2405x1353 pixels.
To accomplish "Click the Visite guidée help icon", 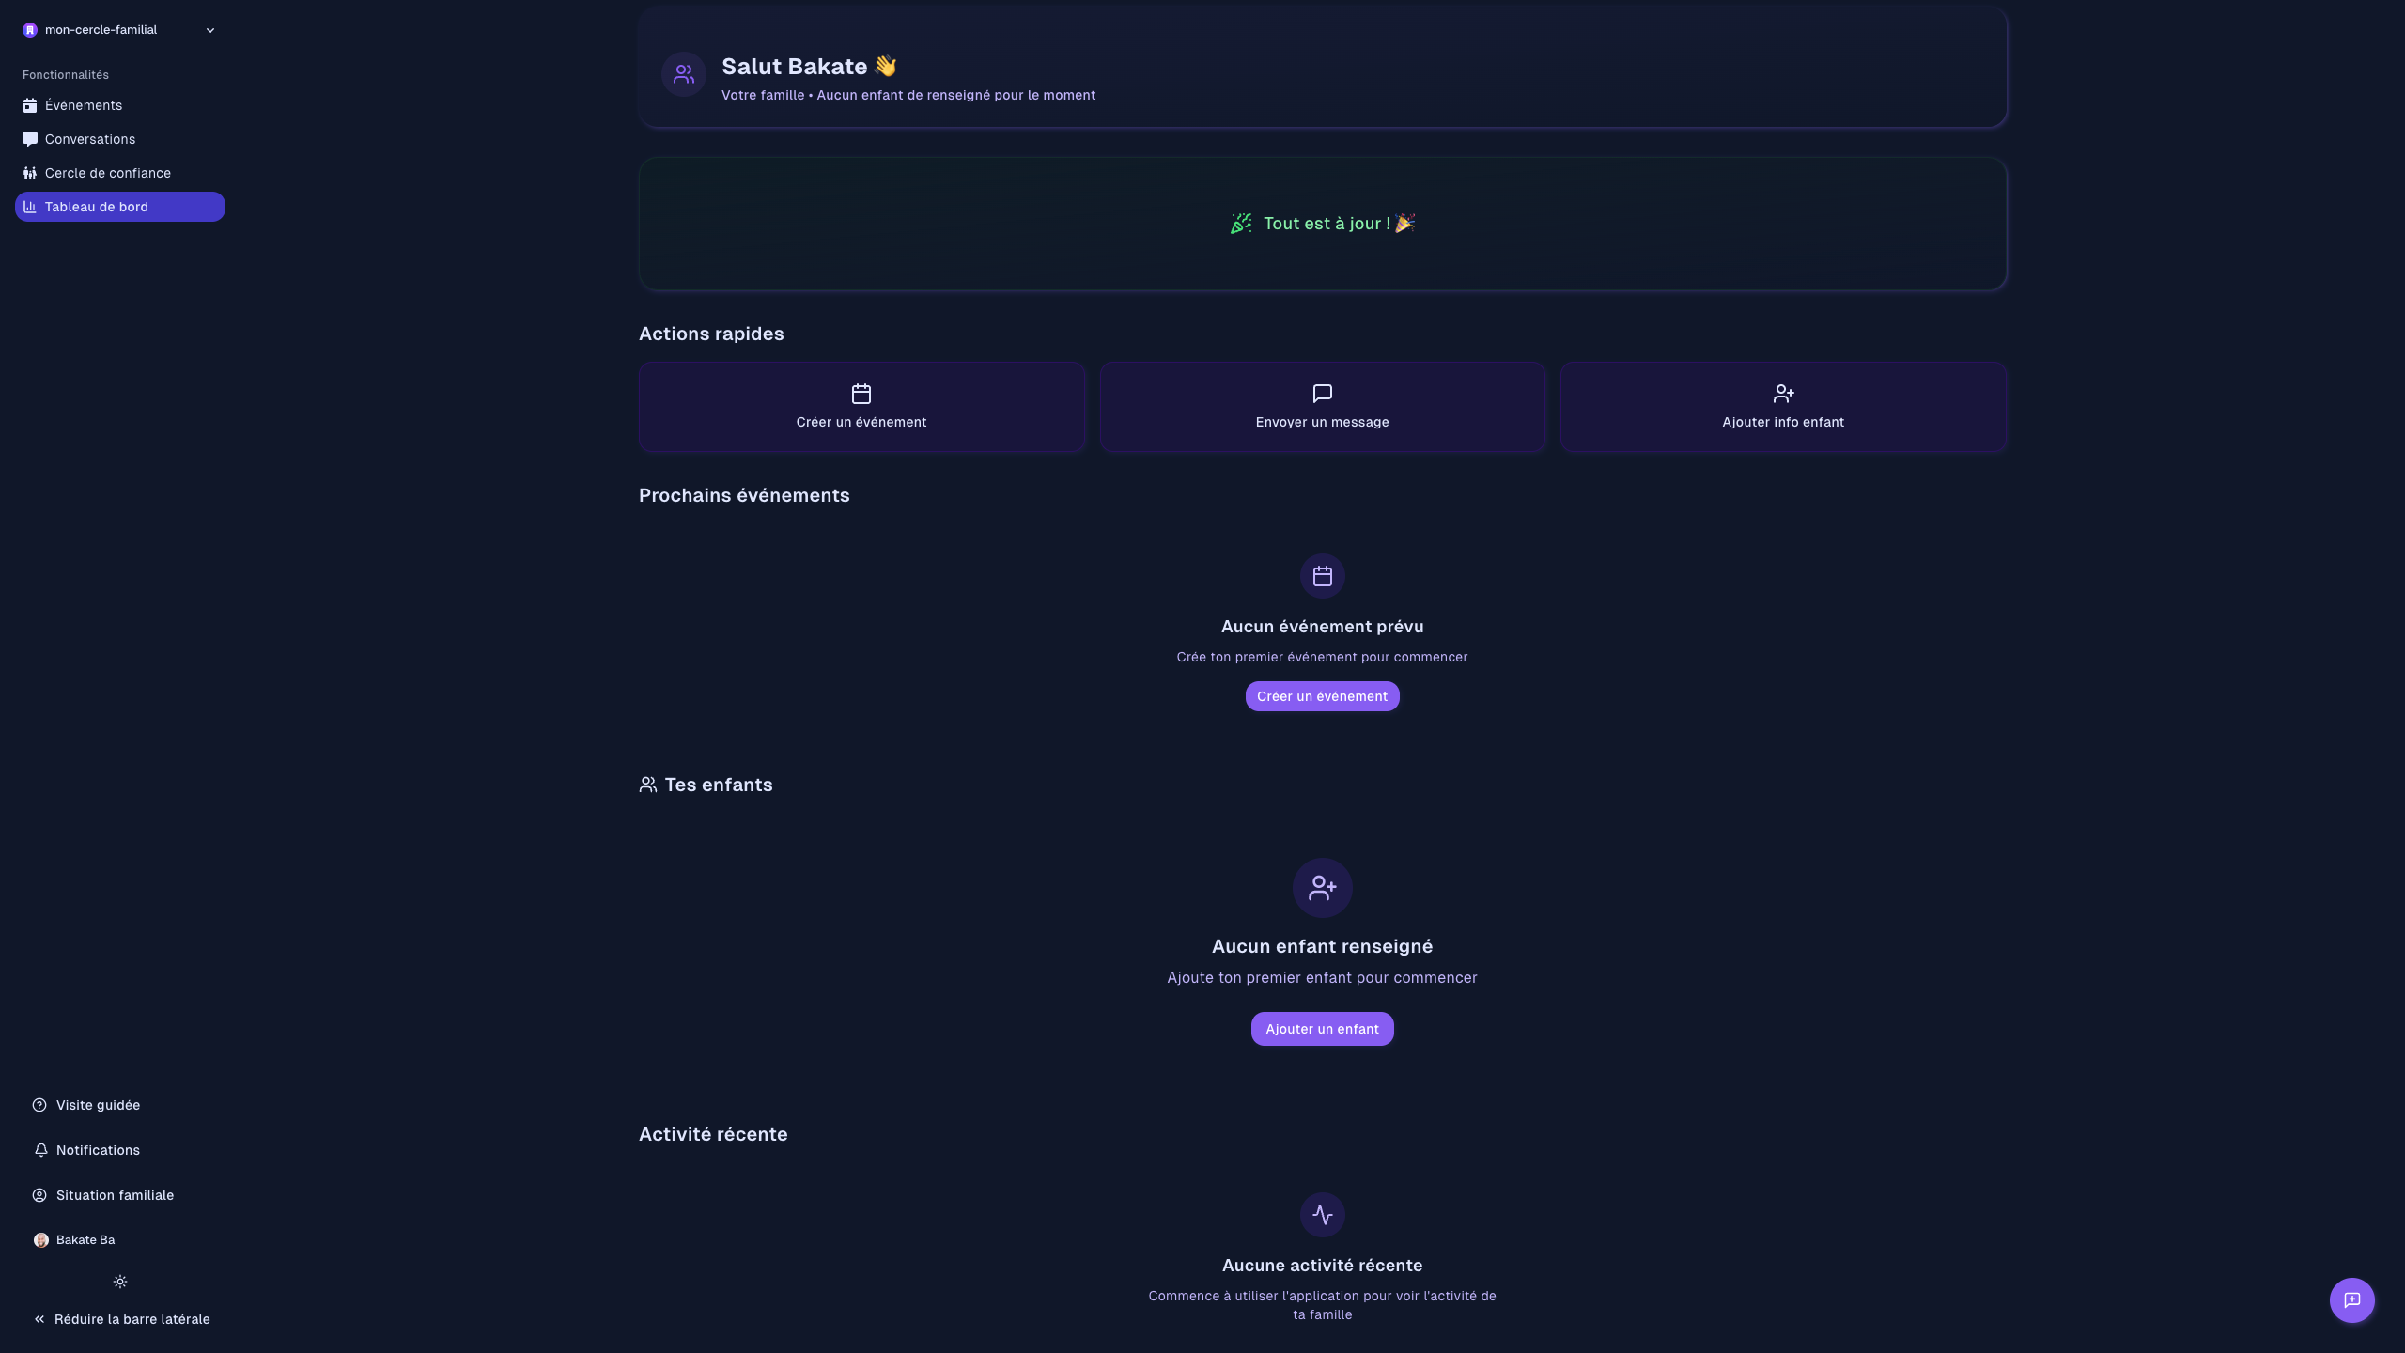I will click(39, 1105).
